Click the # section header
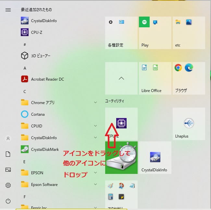This screenshot has width=211, height=210. (25, 45)
